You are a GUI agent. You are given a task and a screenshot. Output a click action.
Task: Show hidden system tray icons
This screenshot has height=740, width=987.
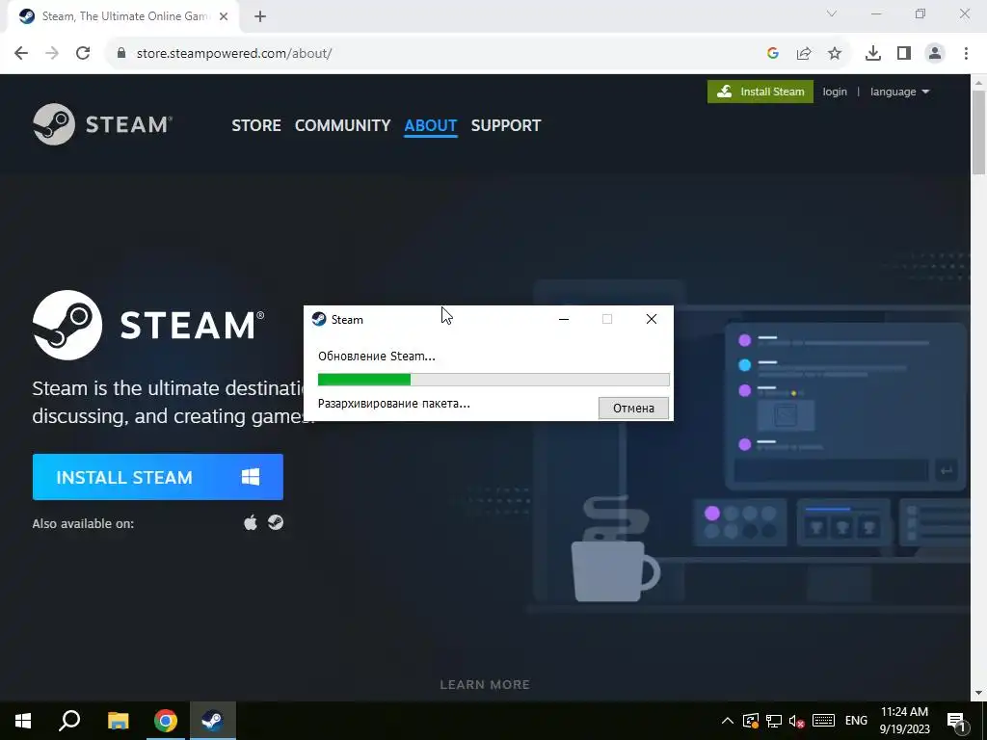[727, 721]
